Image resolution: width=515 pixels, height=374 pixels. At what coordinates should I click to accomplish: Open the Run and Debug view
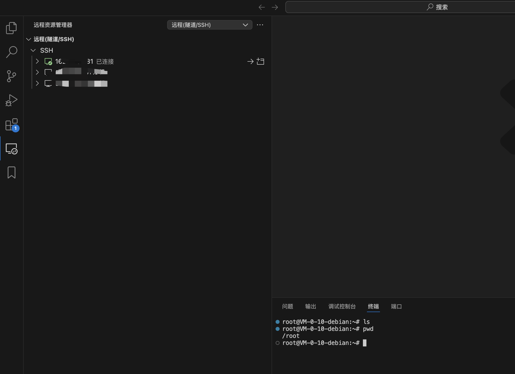coord(11,100)
